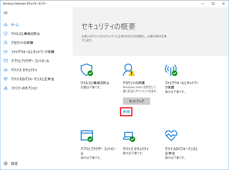Click the home icon in sidebar
229x170 pixels.
(x=5, y=25)
